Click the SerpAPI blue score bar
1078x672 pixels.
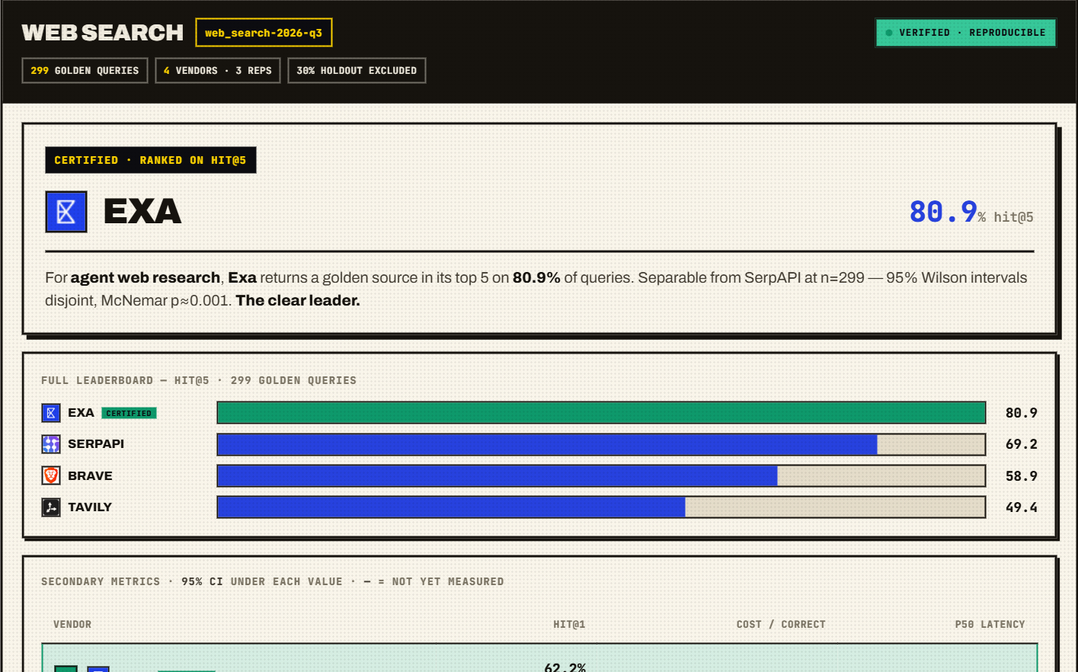pyautogui.click(x=547, y=444)
